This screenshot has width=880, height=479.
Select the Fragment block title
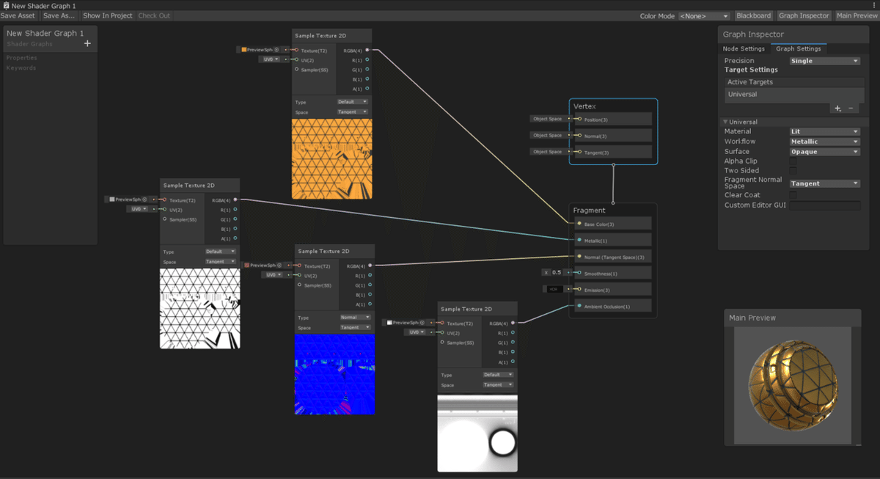coord(589,211)
